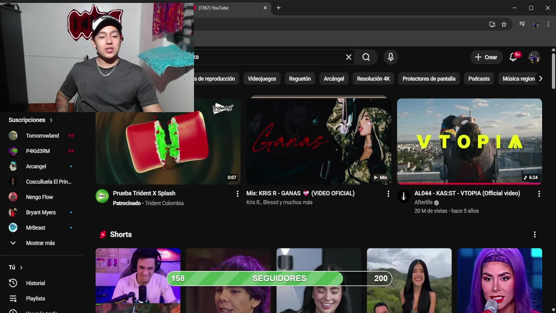Select the Reguetón filter chip
Image resolution: width=556 pixels, height=313 pixels.
[300, 79]
